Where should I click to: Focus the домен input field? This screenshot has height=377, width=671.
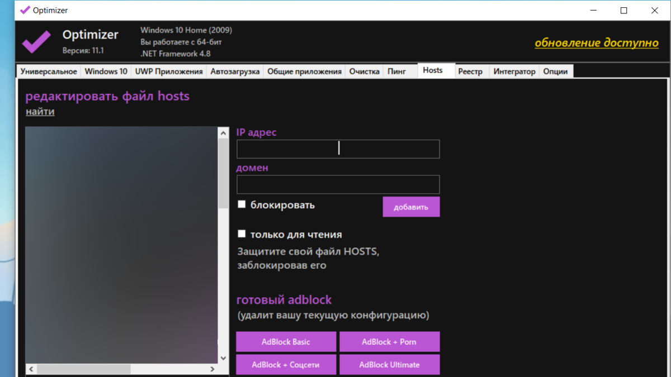click(x=338, y=184)
